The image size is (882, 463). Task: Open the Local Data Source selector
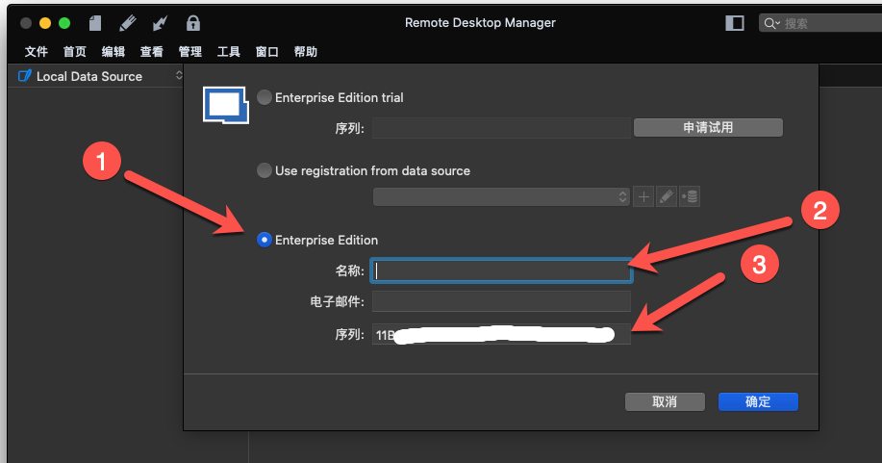click(x=99, y=76)
